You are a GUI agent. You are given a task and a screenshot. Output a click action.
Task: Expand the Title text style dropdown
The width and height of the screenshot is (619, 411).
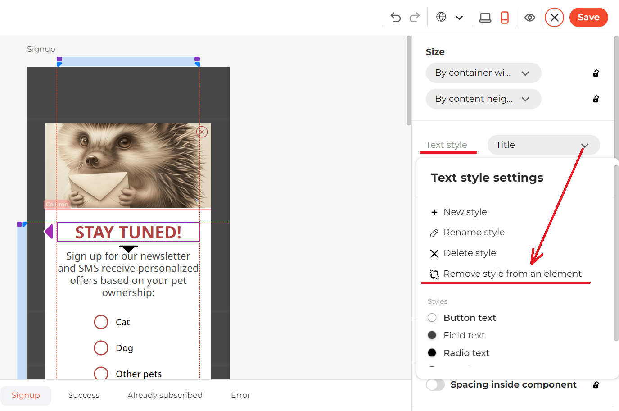click(543, 145)
